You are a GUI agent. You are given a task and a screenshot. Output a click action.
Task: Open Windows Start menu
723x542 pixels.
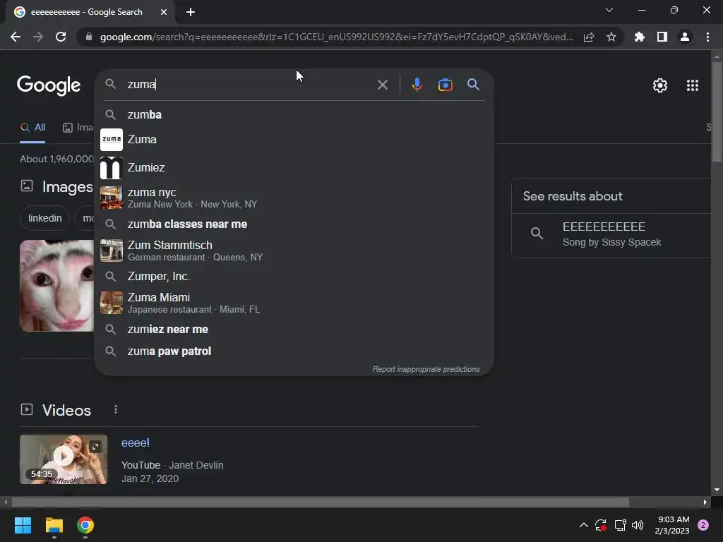(23, 525)
